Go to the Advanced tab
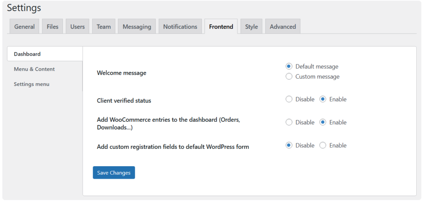 (x=283, y=27)
